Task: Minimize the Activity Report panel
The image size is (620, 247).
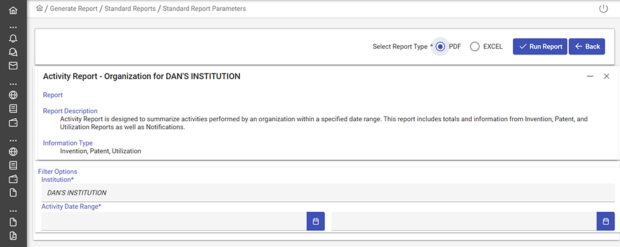Action: (x=590, y=77)
